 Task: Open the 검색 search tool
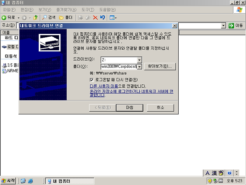49,17
